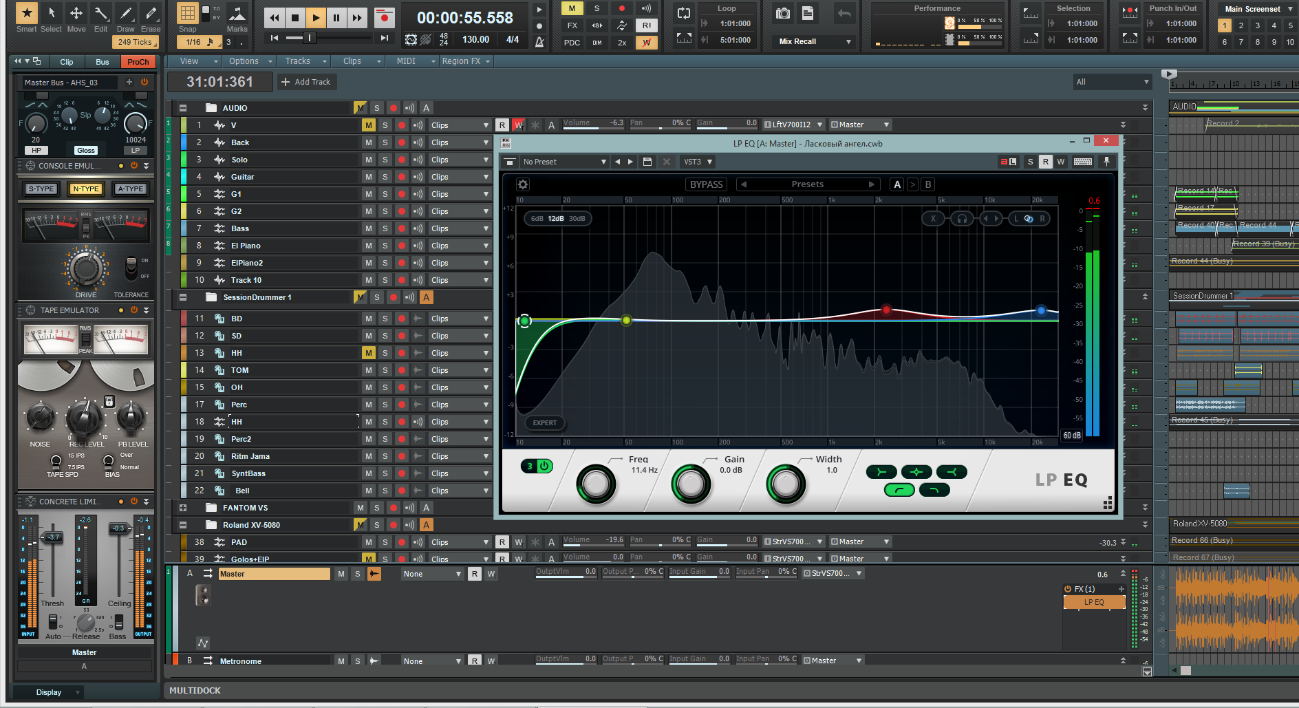Mute the HH track 13
The image size is (1299, 708).
click(x=369, y=353)
